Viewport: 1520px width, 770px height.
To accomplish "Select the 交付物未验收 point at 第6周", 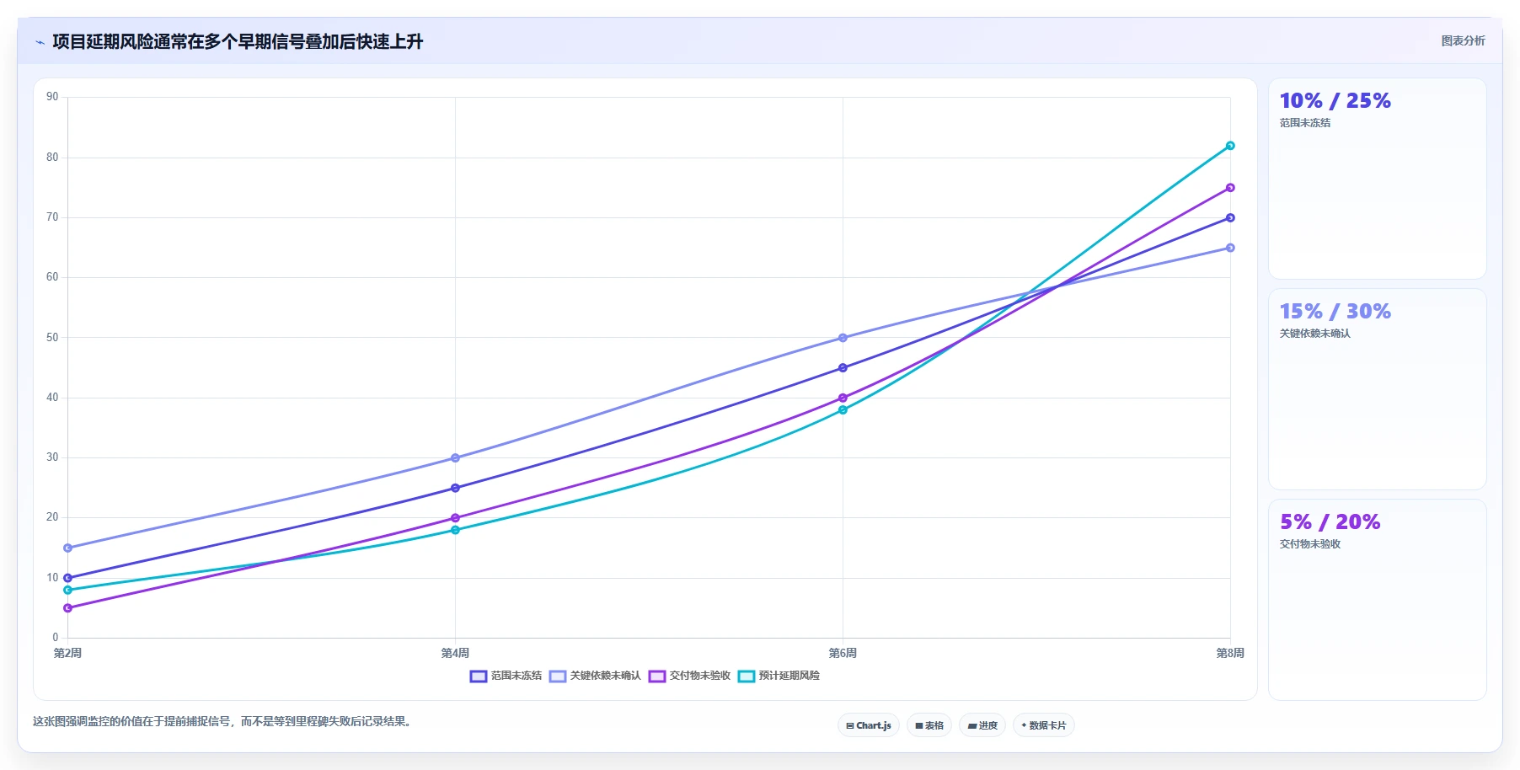I will (843, 398).
